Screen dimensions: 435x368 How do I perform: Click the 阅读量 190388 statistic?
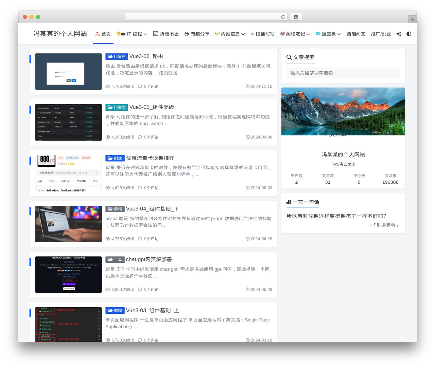coord(390,179)
